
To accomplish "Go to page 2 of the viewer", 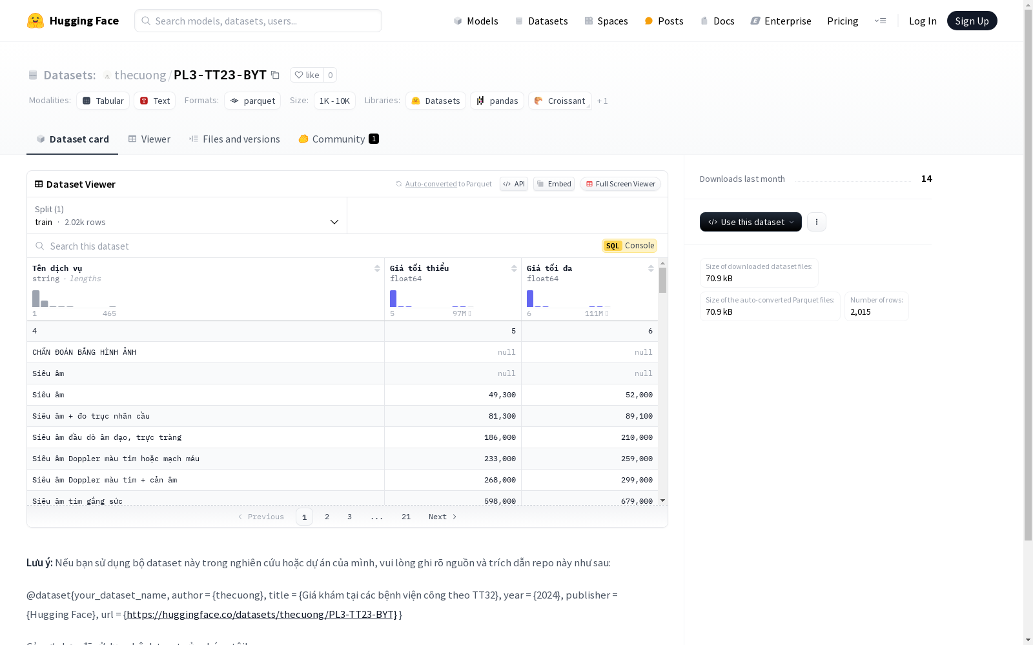I will pos(327,517).
